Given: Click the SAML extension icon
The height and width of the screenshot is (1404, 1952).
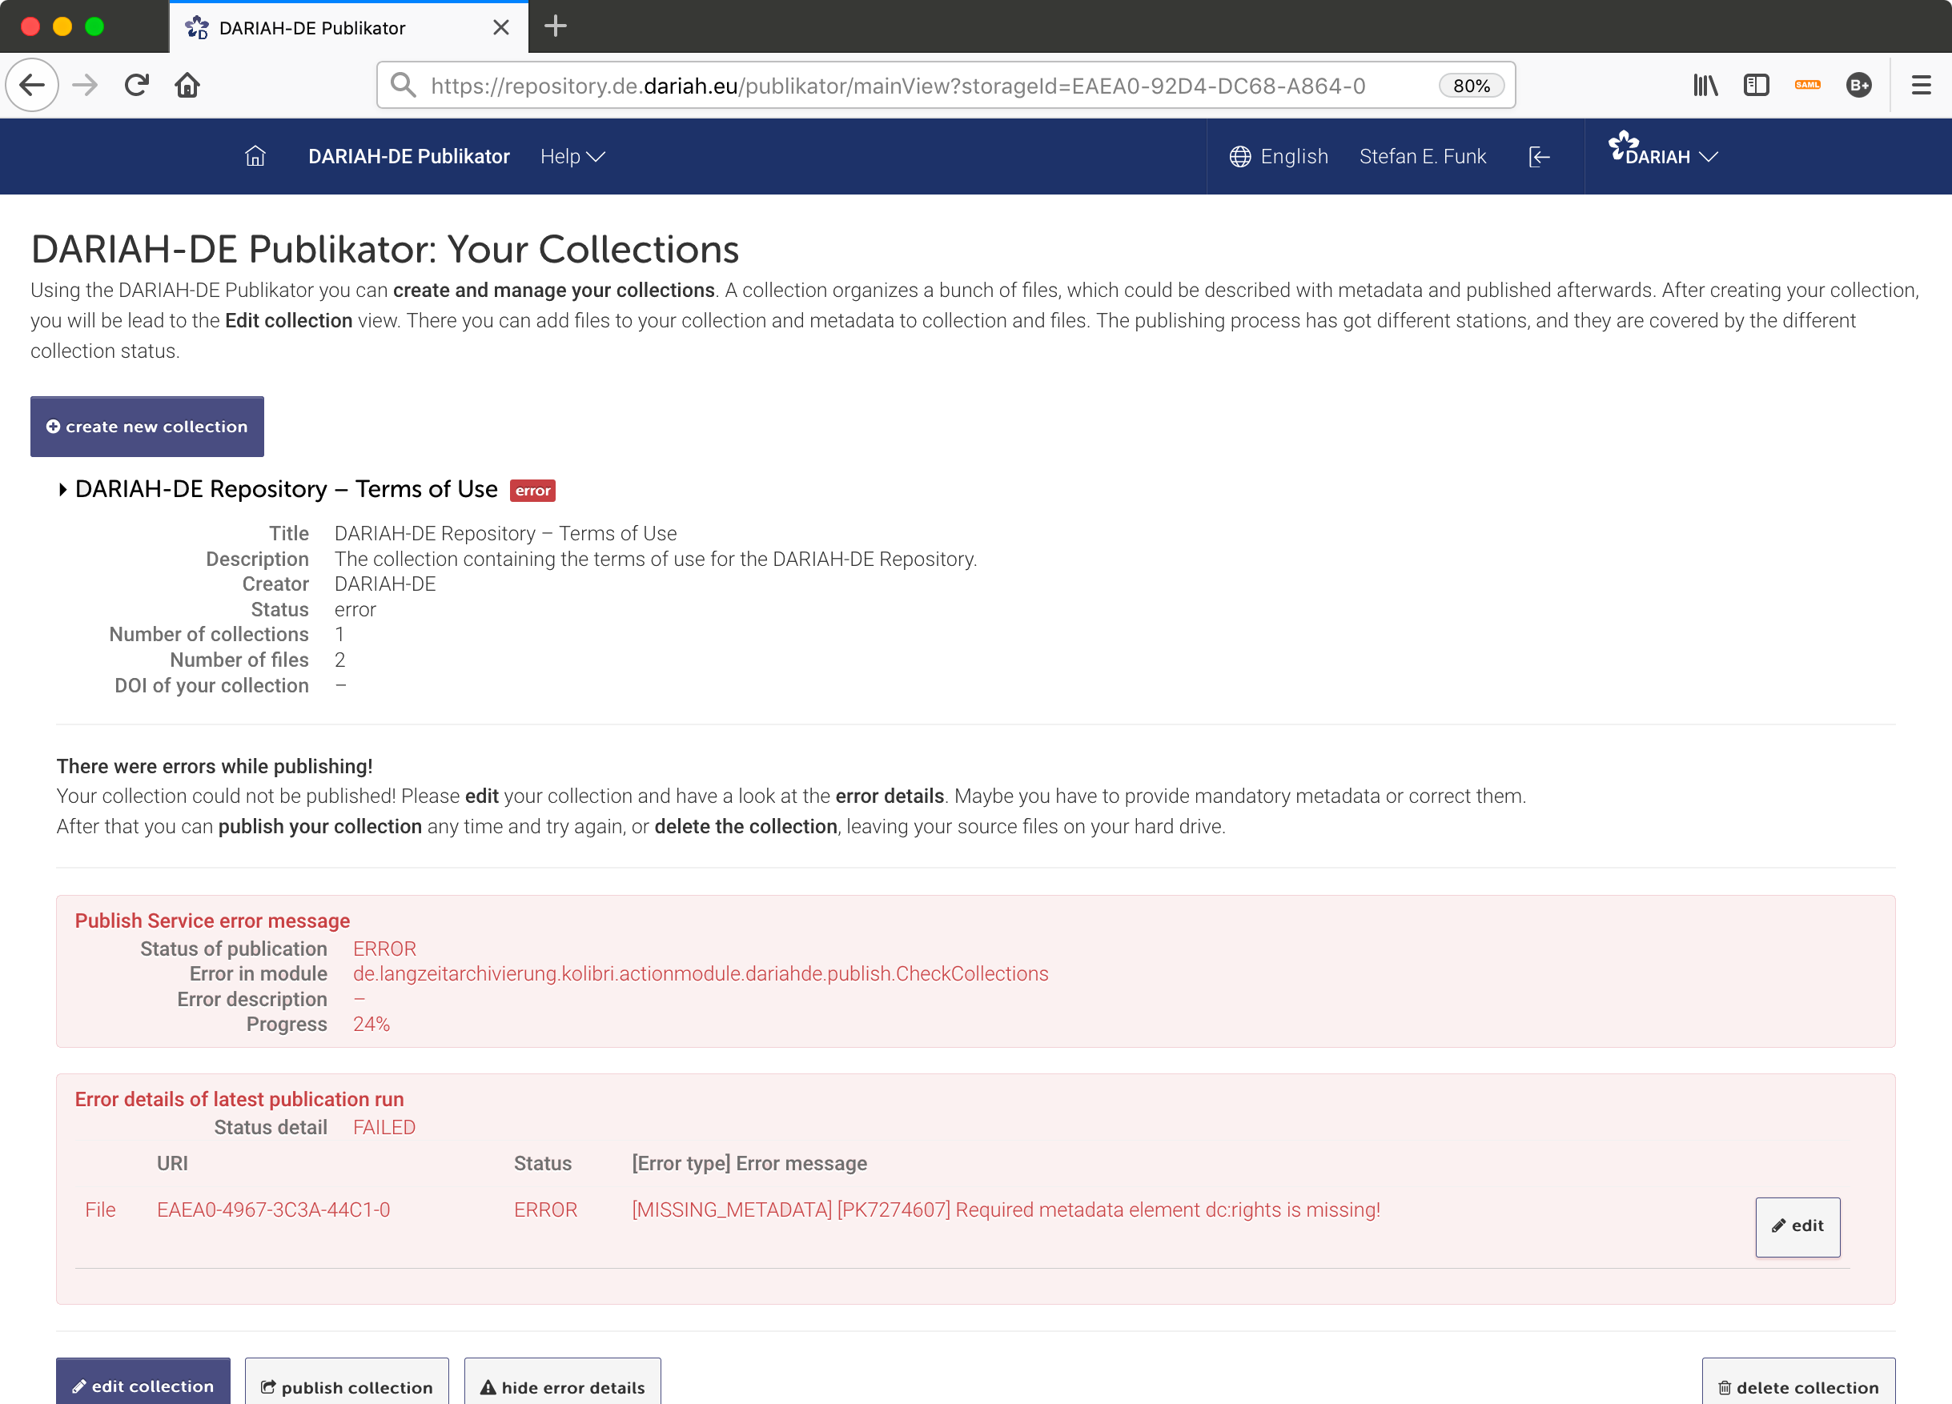Looking at the screenshot, I should pos(1807,84).
